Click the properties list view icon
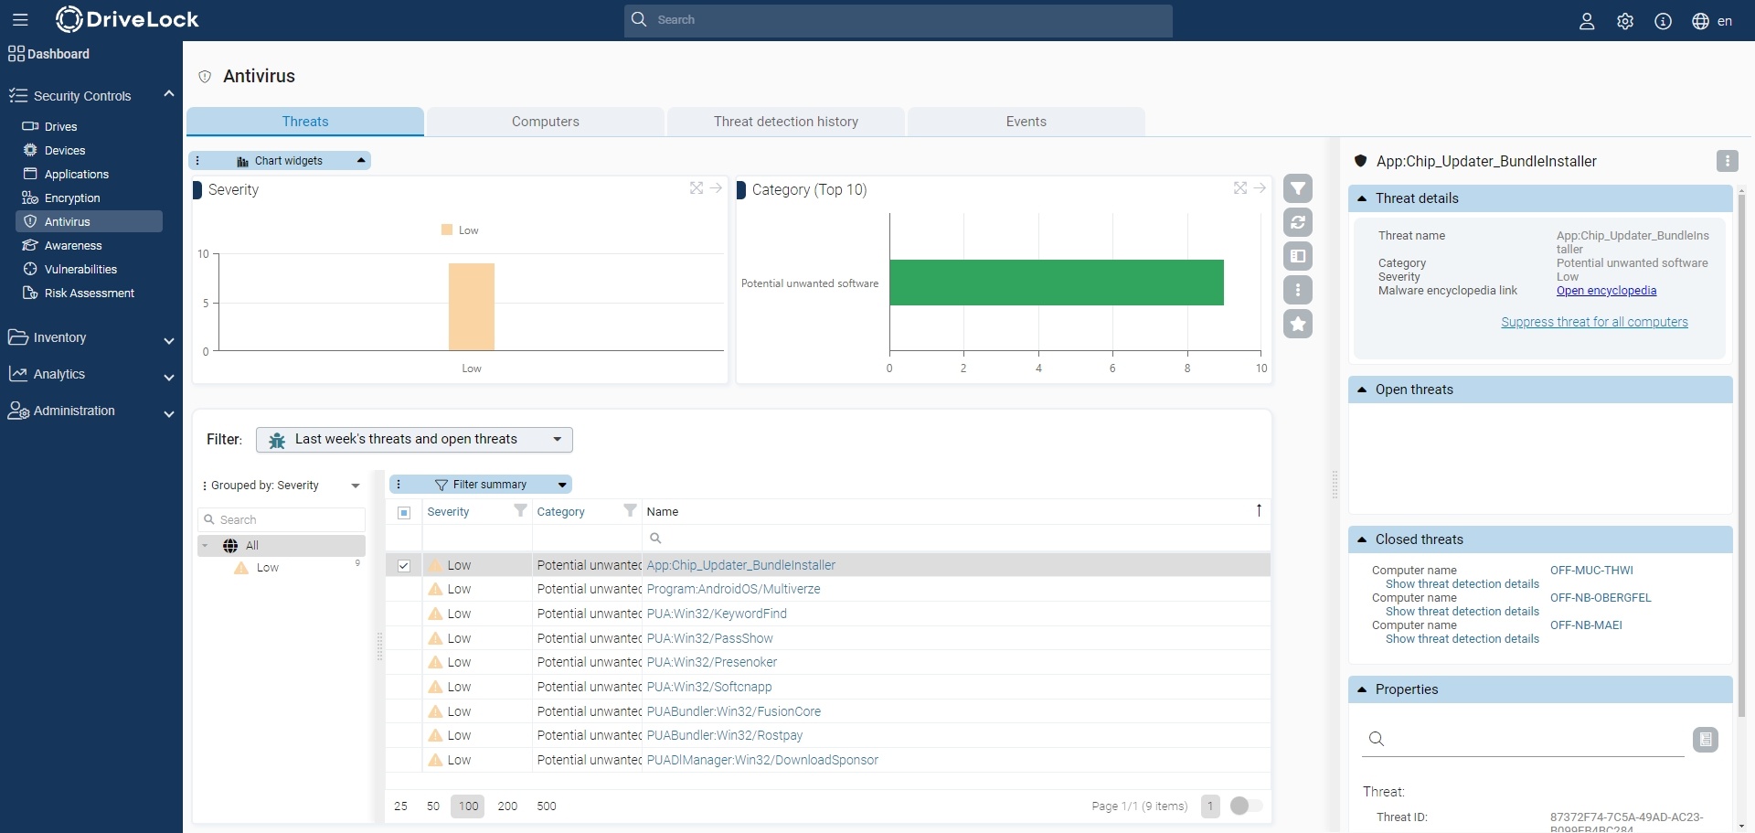Screen dimensions: 1755x833 point(1706,739)
